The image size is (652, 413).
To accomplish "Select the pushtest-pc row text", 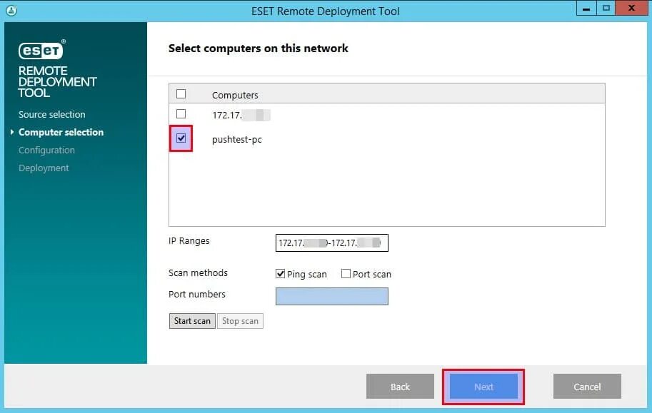I will pyautogui.click(x=237, y=140).
